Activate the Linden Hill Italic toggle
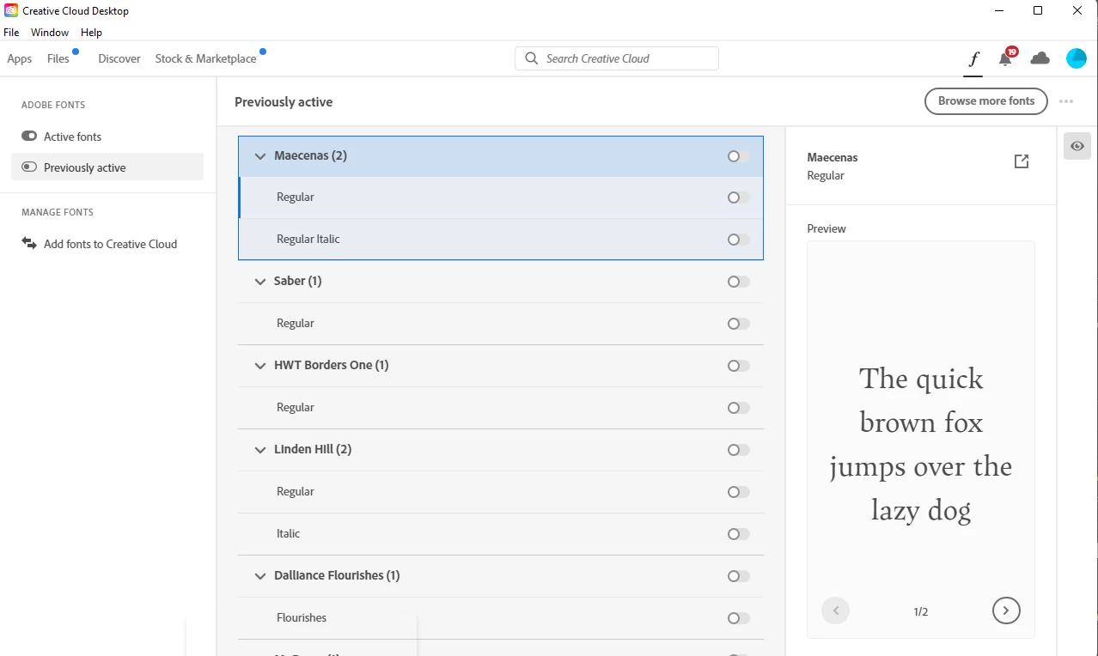This screenshot has height=656, width=1098. pyautogui.click(x=738, y=534)
